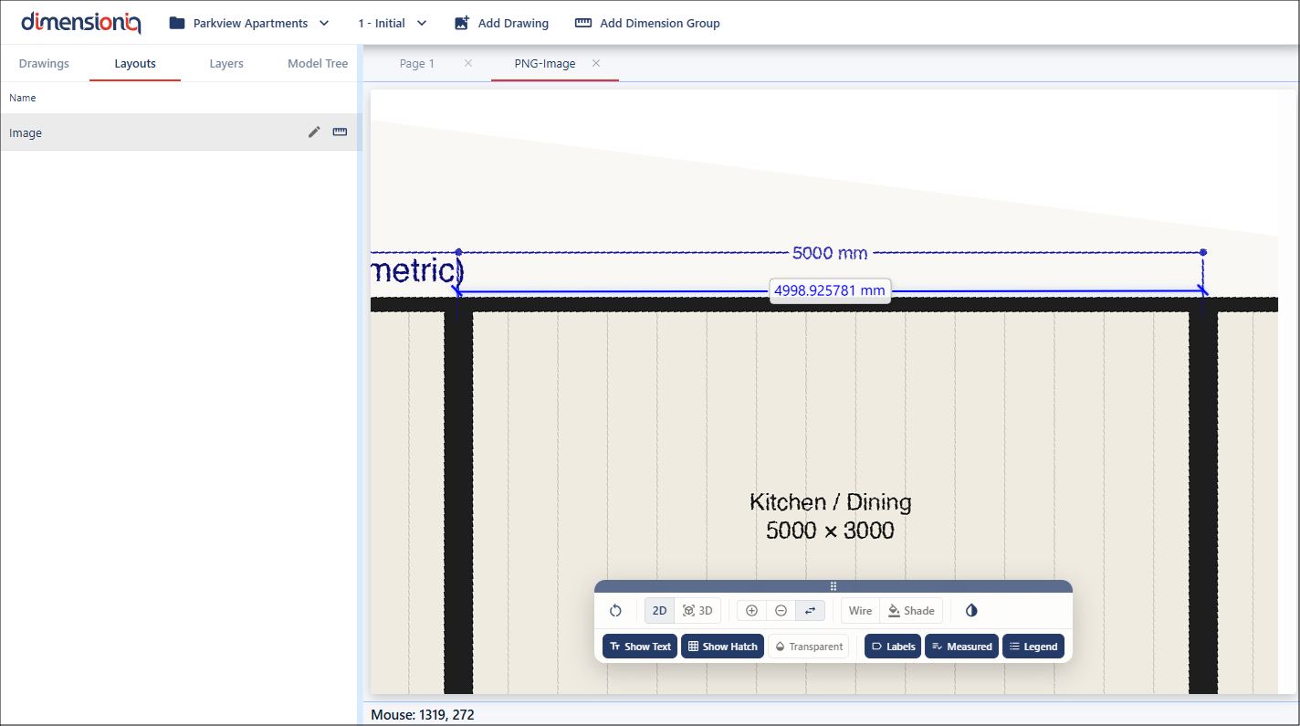Image resolution: width=1300 pixels, height=726 pixels.
Task: Close the PNG-Image tab
Action: tap(596, 64)
